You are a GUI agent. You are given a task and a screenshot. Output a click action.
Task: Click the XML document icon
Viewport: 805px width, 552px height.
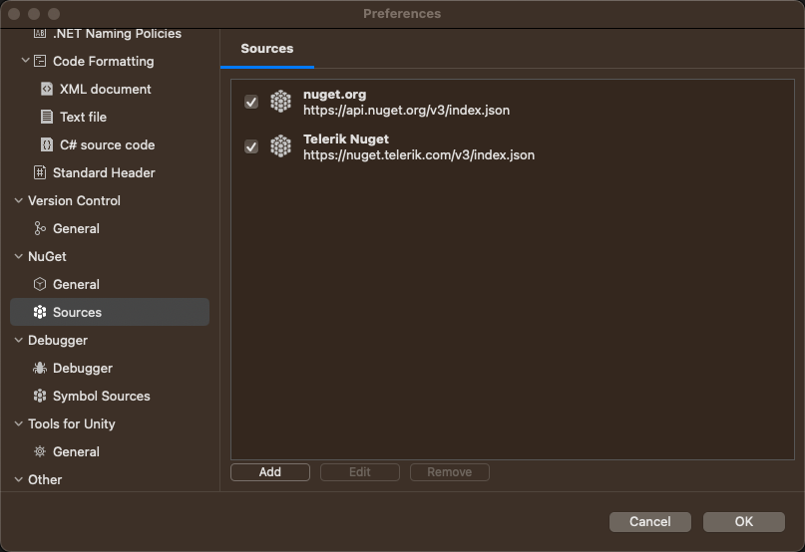click(x=47, y=89)
